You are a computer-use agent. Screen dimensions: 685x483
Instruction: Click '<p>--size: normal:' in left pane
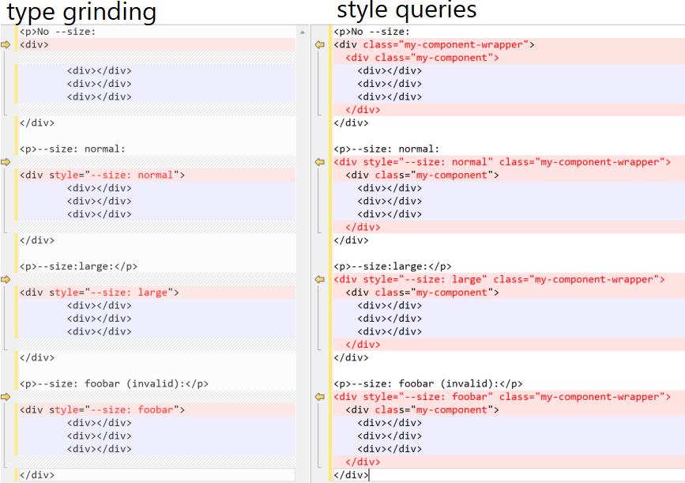[x=73, y=149]
